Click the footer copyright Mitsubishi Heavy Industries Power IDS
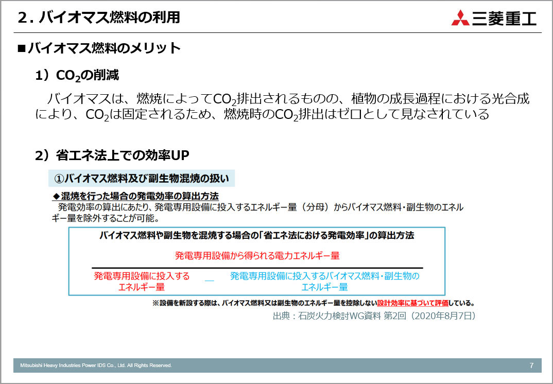 click(x=96, y=365)
